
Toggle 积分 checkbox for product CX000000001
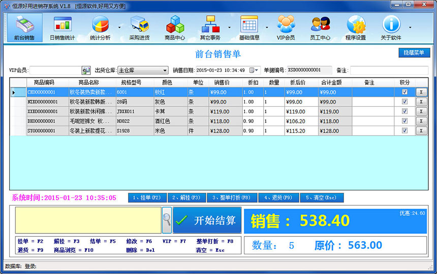(404, 92)
